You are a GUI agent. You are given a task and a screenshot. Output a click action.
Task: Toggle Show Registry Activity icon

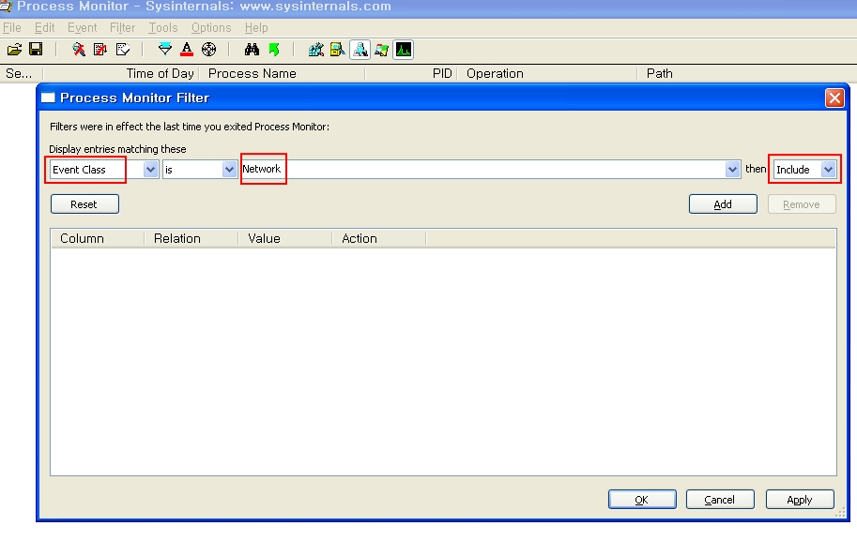(316, 50)
